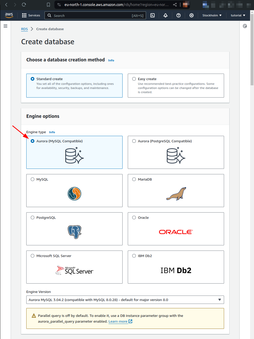
Task: Open the settings gear icon
Action: (x=192, y=15)
